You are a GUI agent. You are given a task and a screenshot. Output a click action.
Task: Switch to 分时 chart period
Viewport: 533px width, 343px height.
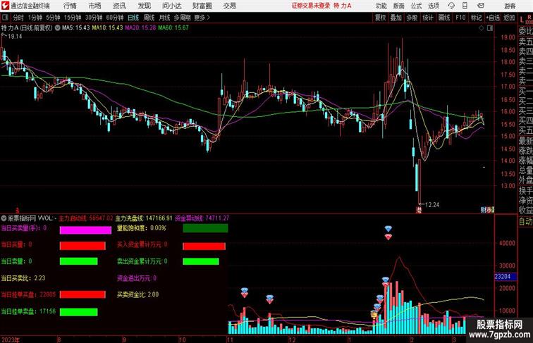pyautogui.click(x=18, y=18)
